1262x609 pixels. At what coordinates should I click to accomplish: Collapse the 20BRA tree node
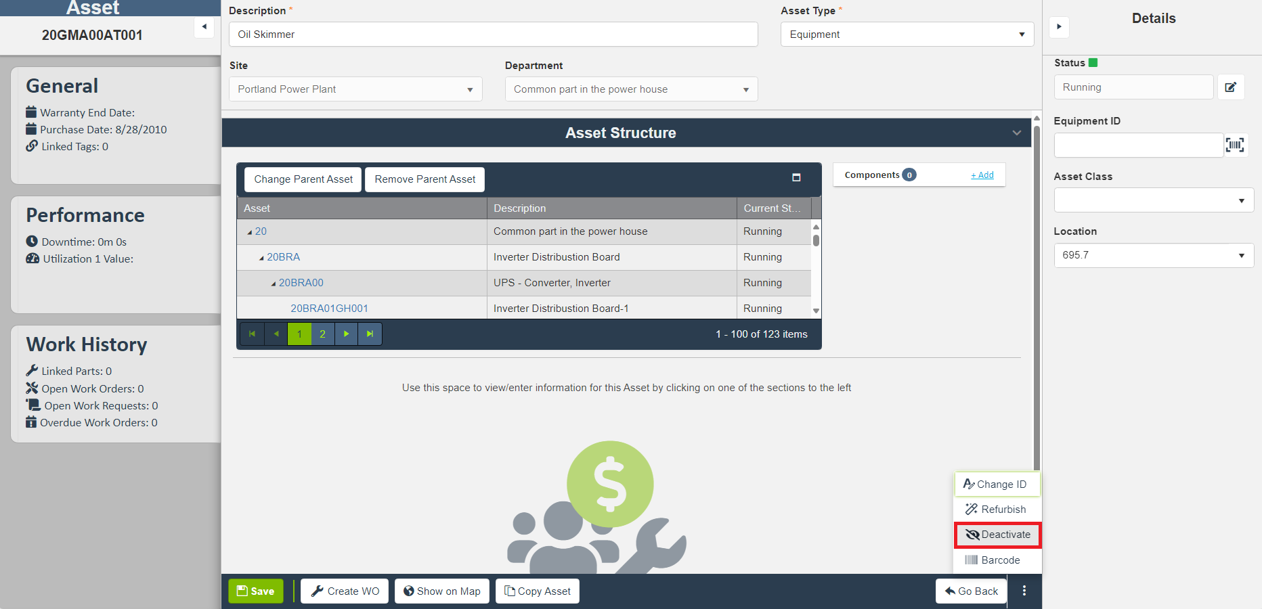click(x=261, y=258)
